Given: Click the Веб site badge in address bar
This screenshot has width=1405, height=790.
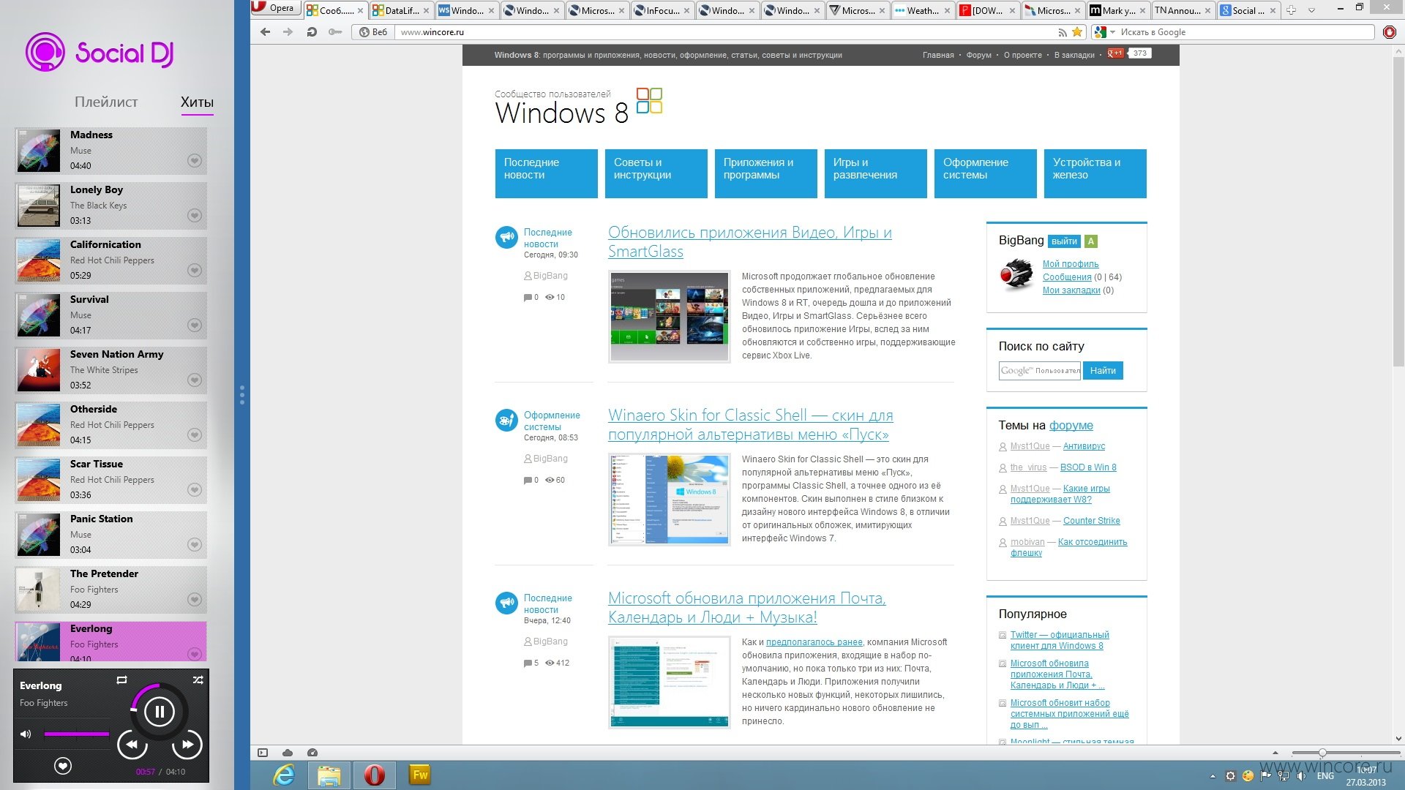Looking at the screenshot, I should pyautogui.click(x=373, y=32).
